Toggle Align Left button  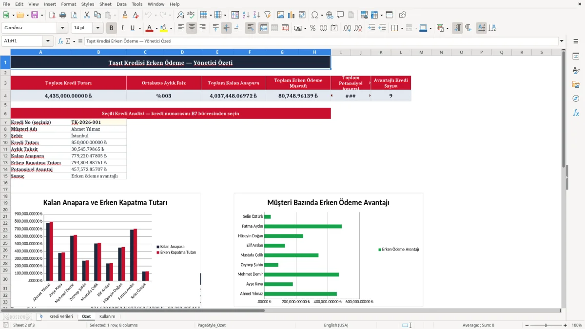pyautogui.click(x=181, y=28)
